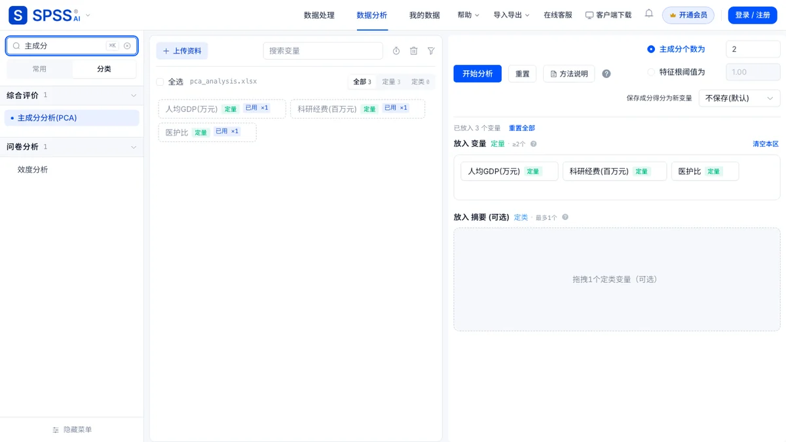Click the 特征根阈值 1.00 field

(753, 72)
